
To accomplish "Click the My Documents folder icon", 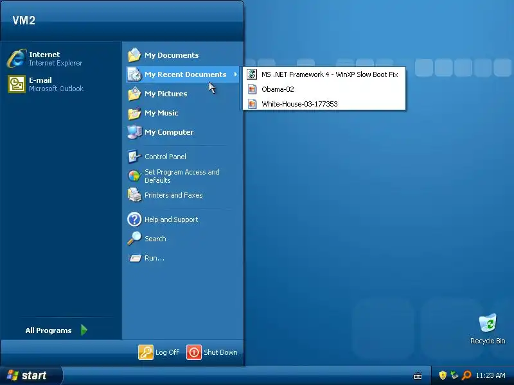I will [134, 55].
